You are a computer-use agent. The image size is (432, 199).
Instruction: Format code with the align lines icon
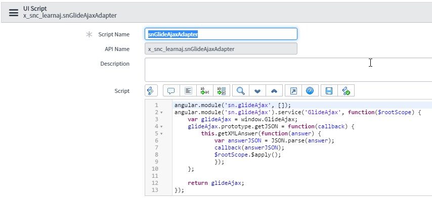pos(188,91)
